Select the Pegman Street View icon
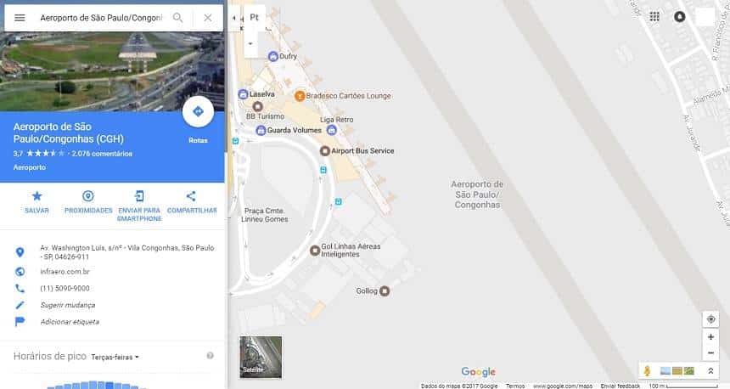Screen dimensions: 730x389 [647, 371]
